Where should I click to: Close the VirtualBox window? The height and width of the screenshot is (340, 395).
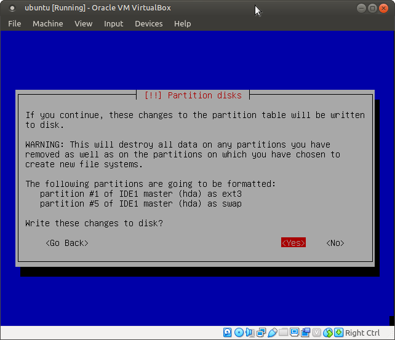point(383,9)
